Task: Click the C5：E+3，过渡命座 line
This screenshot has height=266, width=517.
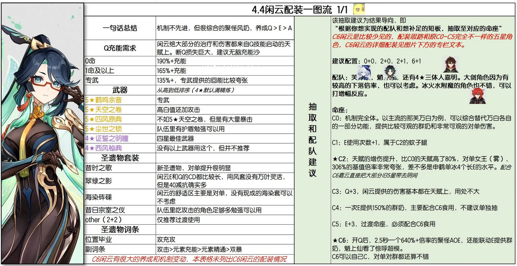Action: [383, 224]
